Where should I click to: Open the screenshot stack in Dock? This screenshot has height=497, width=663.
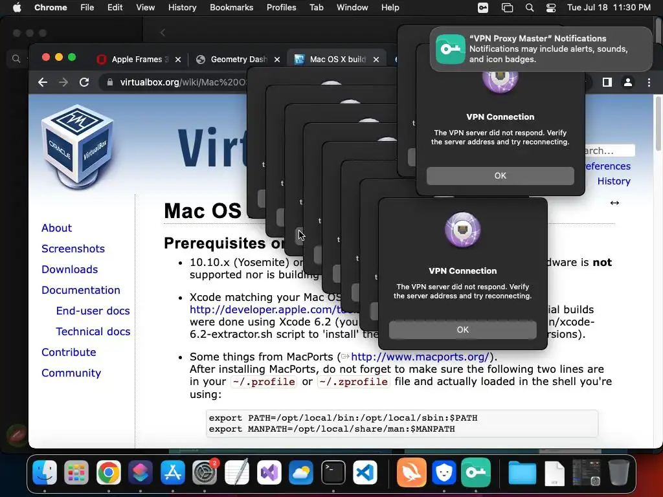click(587, 472)
